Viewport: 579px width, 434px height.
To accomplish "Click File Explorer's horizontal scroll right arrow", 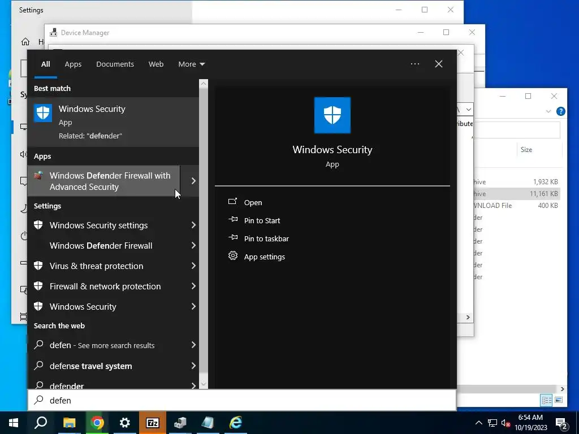I will click(563, 389).
